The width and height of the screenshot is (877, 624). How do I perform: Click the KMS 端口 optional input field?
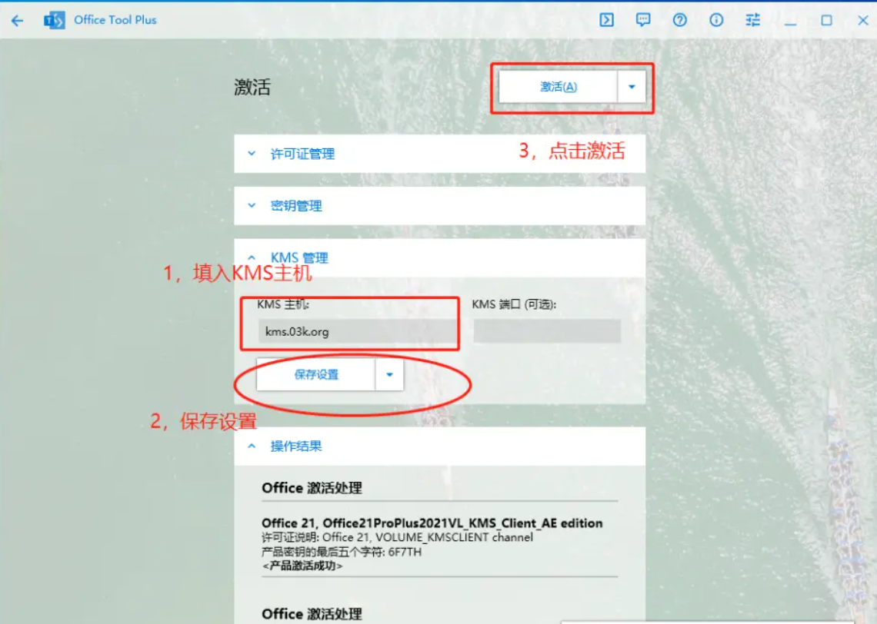pos(547,331)
